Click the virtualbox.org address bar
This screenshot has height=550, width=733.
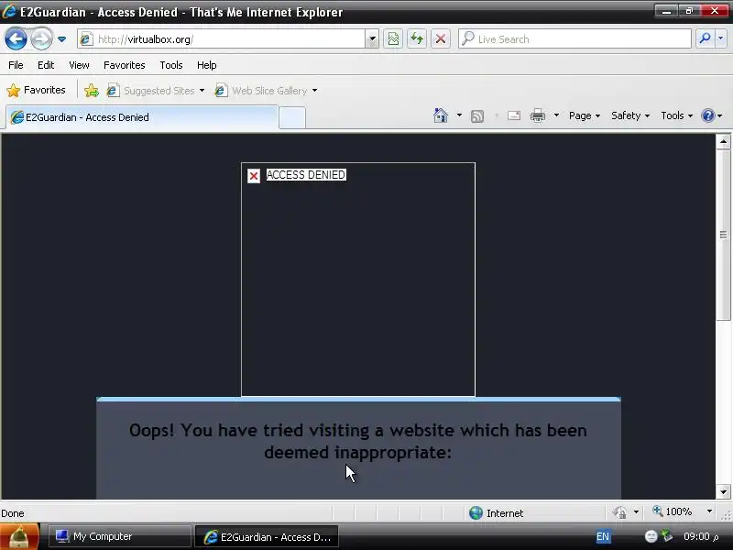pyautogui.click(x=222, y=39)
